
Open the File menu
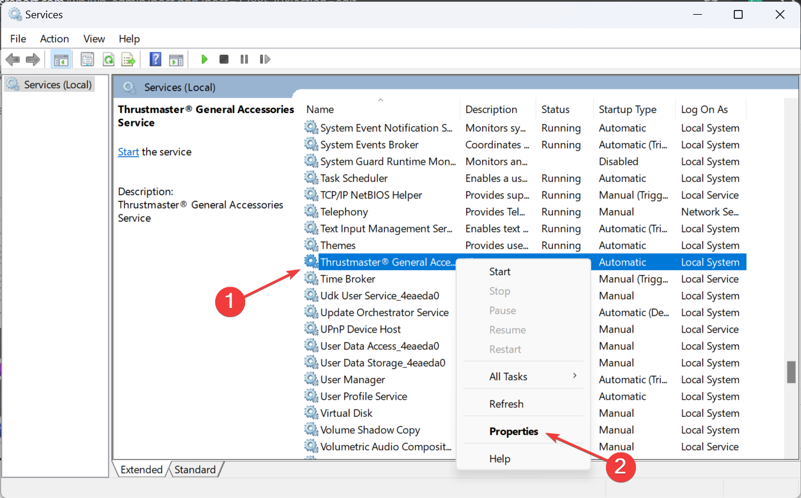point(18,39)
